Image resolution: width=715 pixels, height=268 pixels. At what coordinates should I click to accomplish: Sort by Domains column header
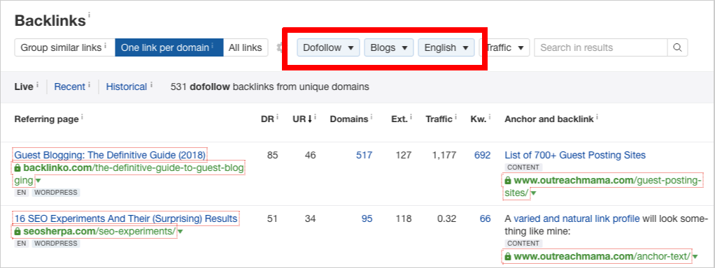tap(349, 119)
